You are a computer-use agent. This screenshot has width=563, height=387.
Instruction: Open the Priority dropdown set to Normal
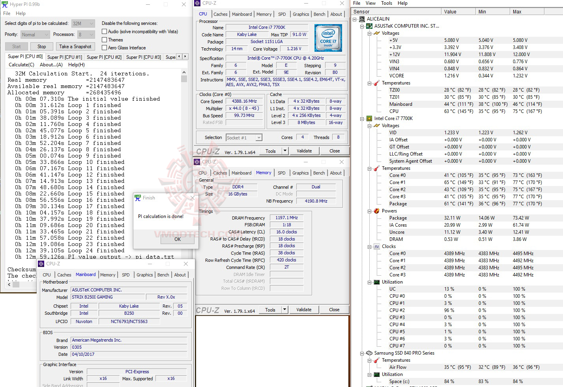35,35
